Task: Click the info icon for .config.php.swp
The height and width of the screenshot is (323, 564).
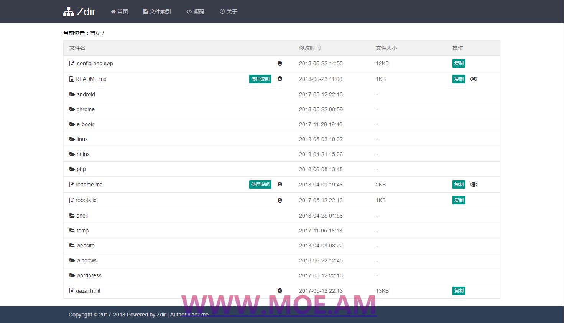Action: 280,63
